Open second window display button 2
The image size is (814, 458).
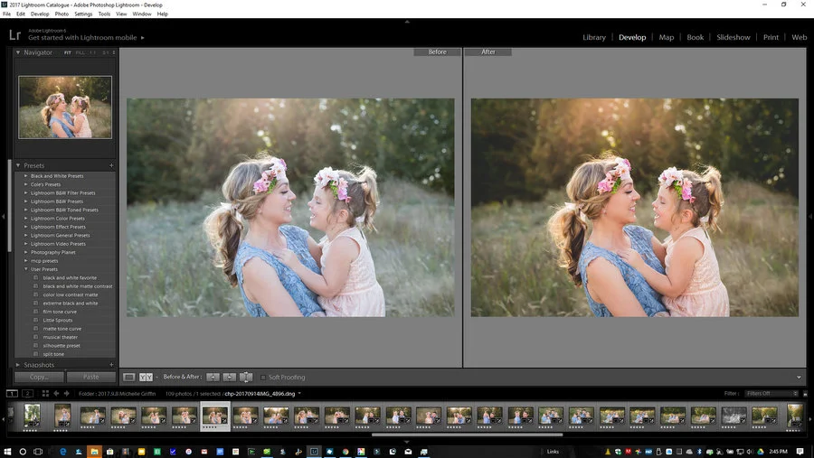[27, 394]
